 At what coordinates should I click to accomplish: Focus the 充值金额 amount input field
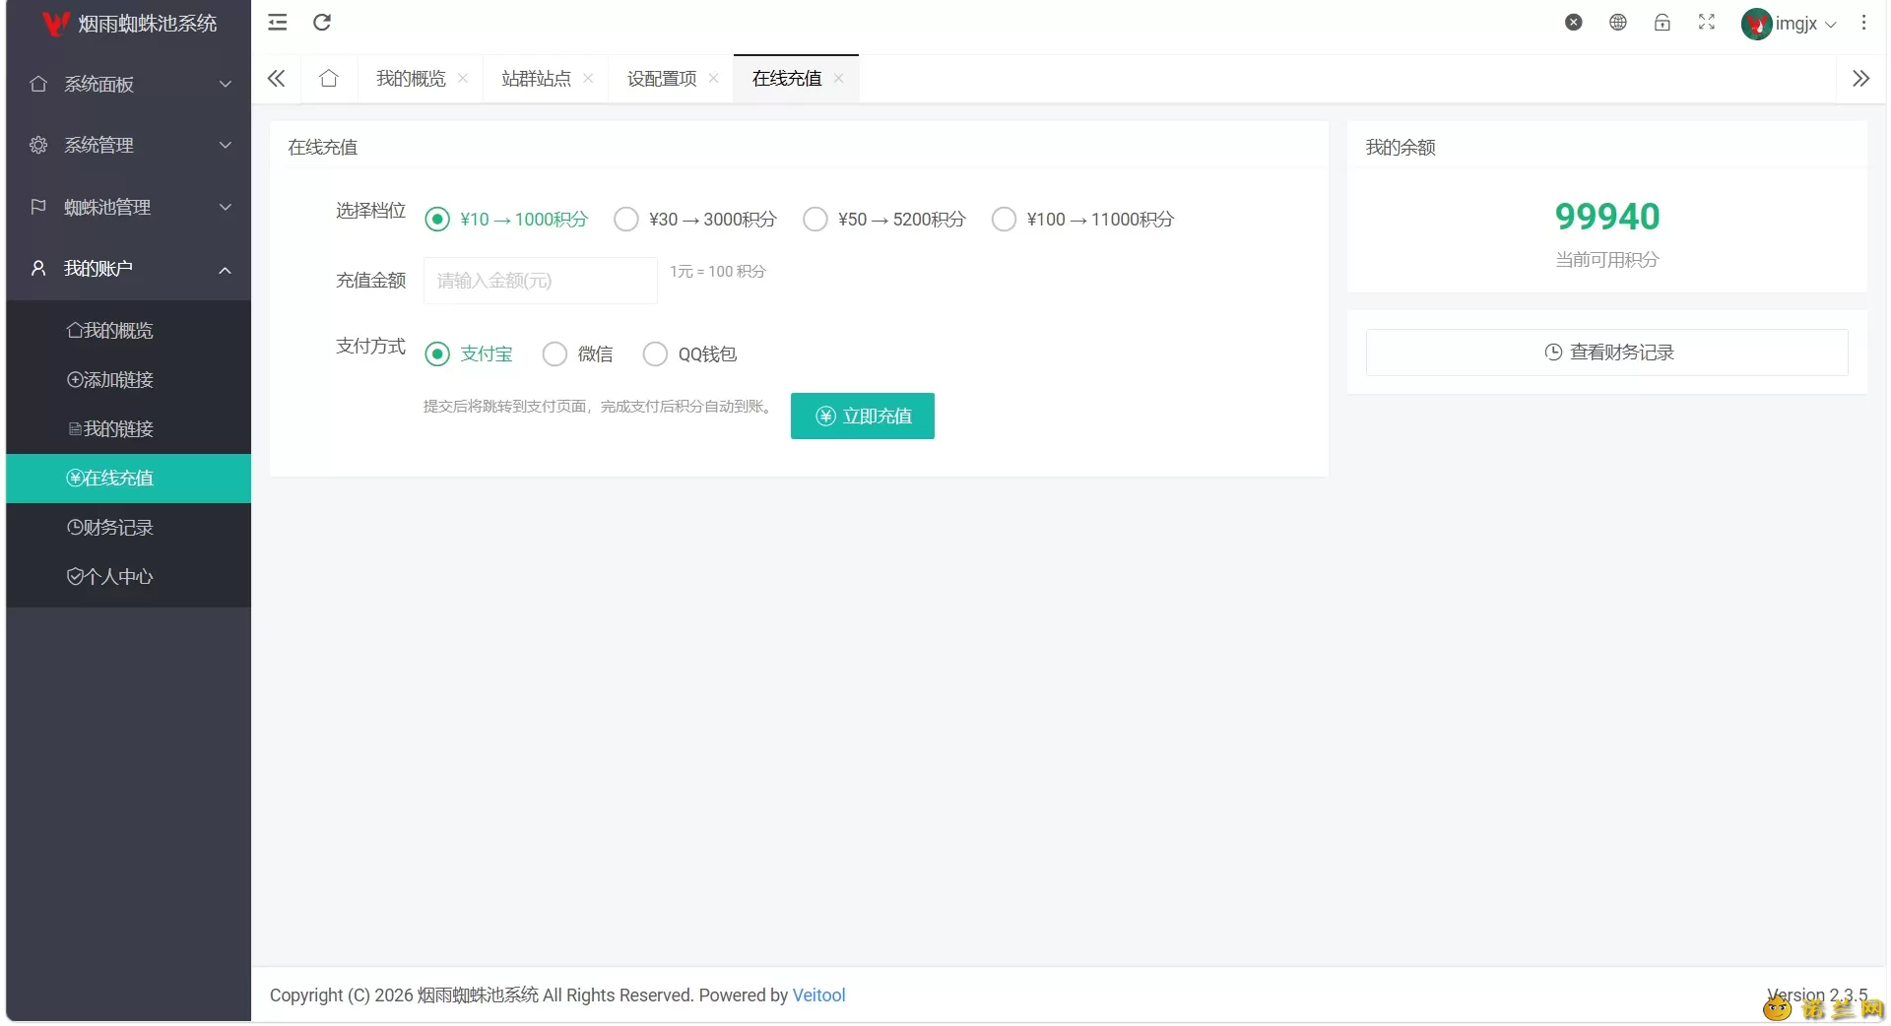[x=541, y=281]
